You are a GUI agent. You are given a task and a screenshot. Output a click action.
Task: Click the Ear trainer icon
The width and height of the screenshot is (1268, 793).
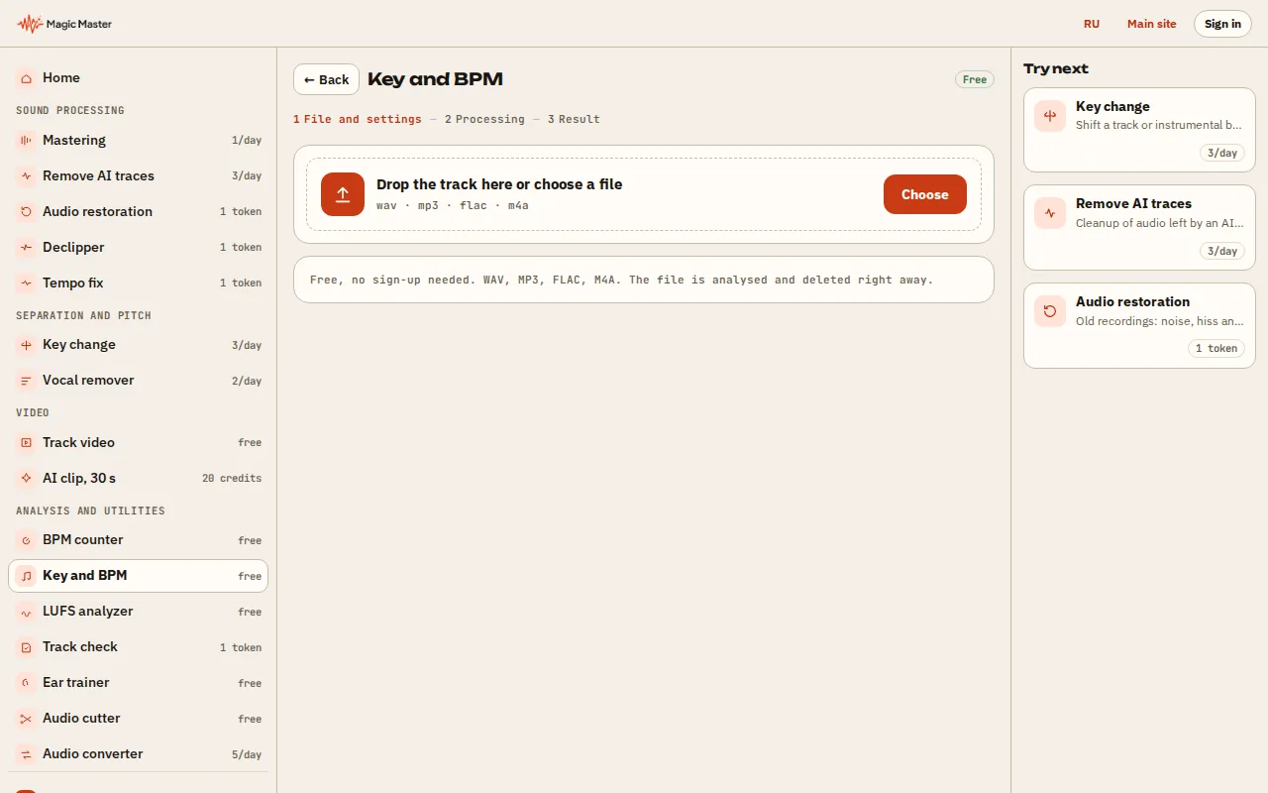tap(26, 683)
